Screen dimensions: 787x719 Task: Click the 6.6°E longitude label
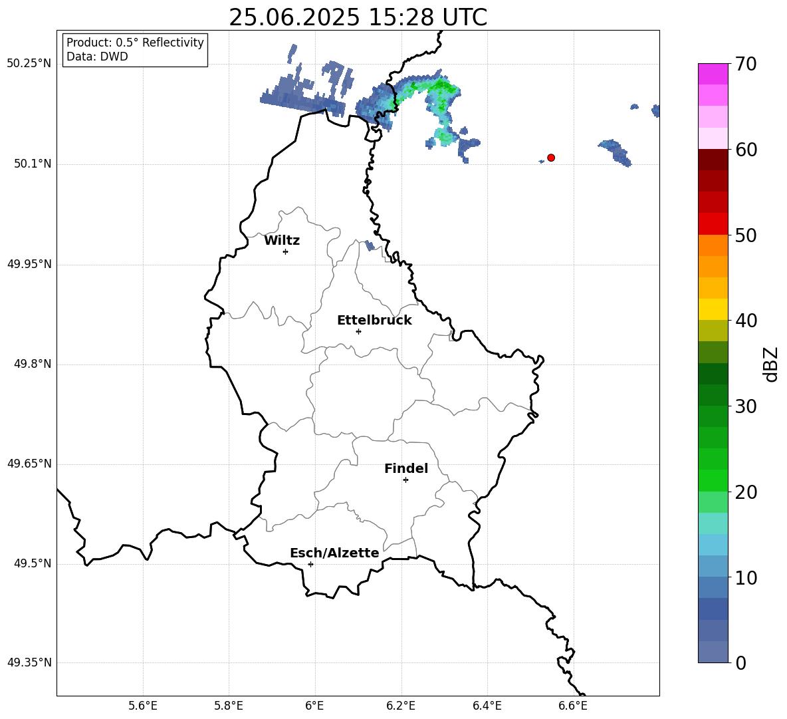[573, 706]
